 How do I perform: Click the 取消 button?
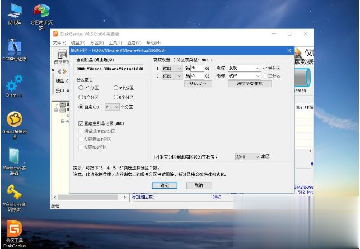pyautogui.click(x=199, y=185)
